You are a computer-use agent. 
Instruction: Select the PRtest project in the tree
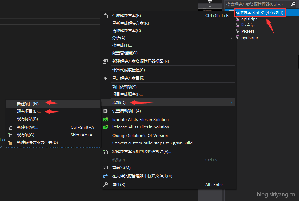click(x=248, y=31)
